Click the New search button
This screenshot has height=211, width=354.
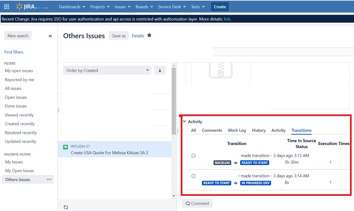[x=18, y=36]
